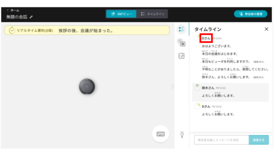Close the タイムライン panel
Screen dimensions: 274x154
pyautogui.click(x=266, y=29)
